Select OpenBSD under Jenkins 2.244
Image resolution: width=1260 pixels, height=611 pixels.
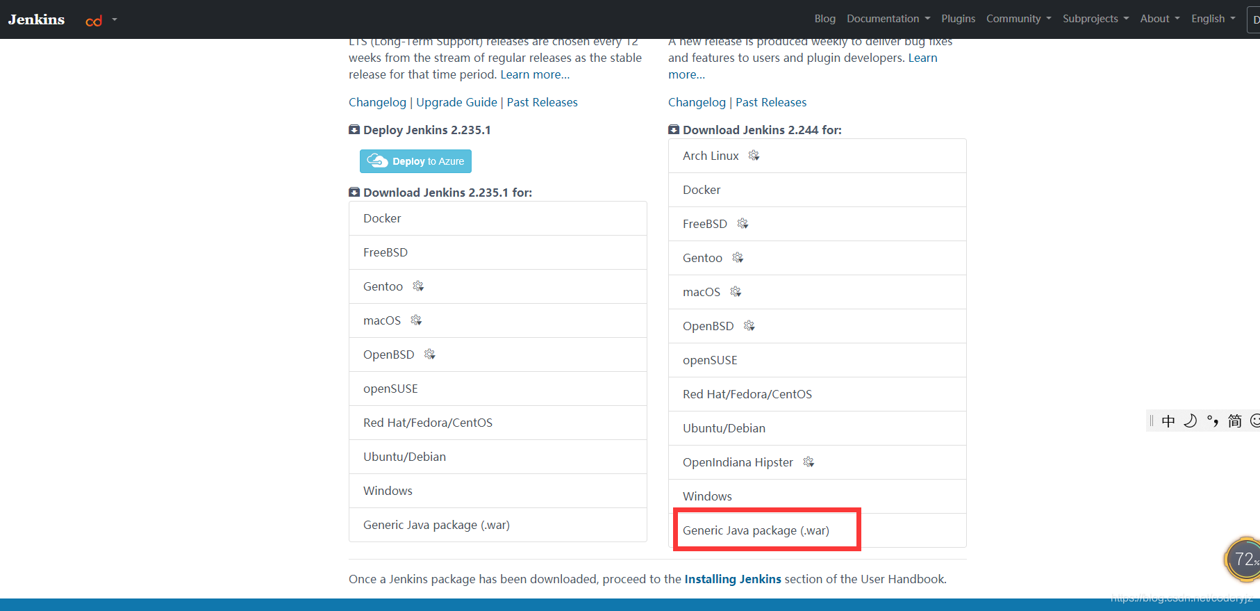(x=818, y=326)
